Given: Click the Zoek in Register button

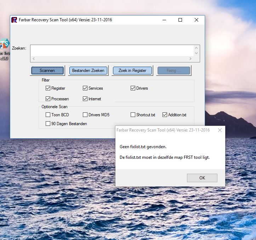Looking at the screenshot, I should click(132, 71).
